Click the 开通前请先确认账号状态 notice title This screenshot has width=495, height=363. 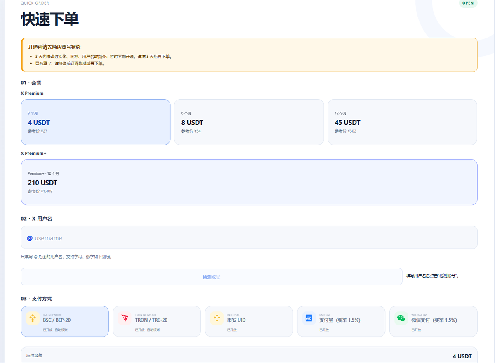click(x=54, y=47)
